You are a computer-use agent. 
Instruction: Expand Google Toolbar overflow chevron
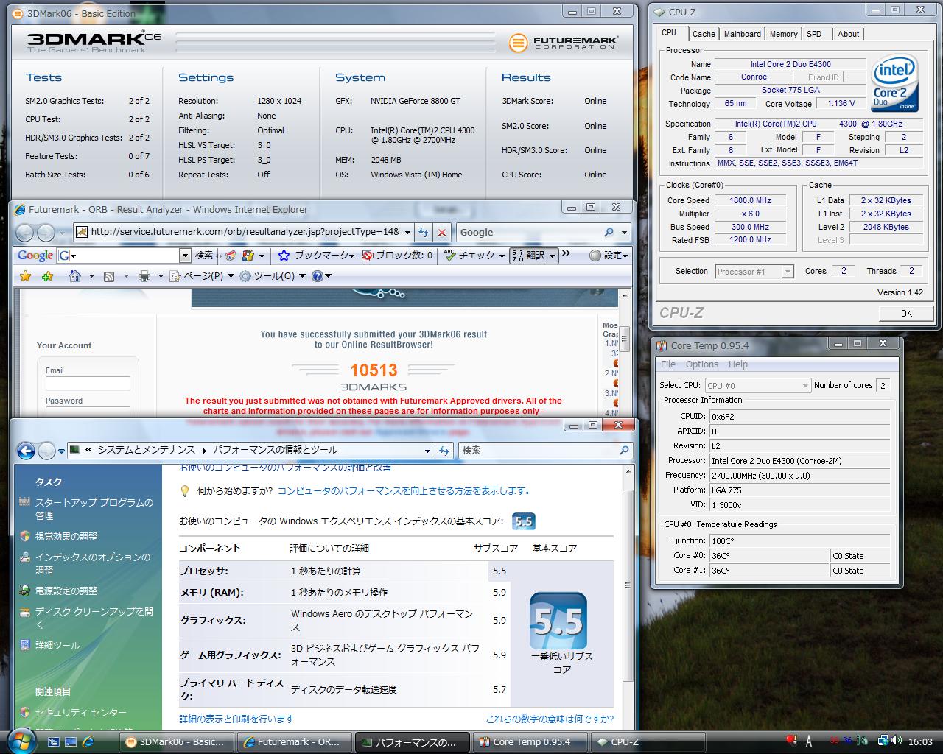(566, 255)
